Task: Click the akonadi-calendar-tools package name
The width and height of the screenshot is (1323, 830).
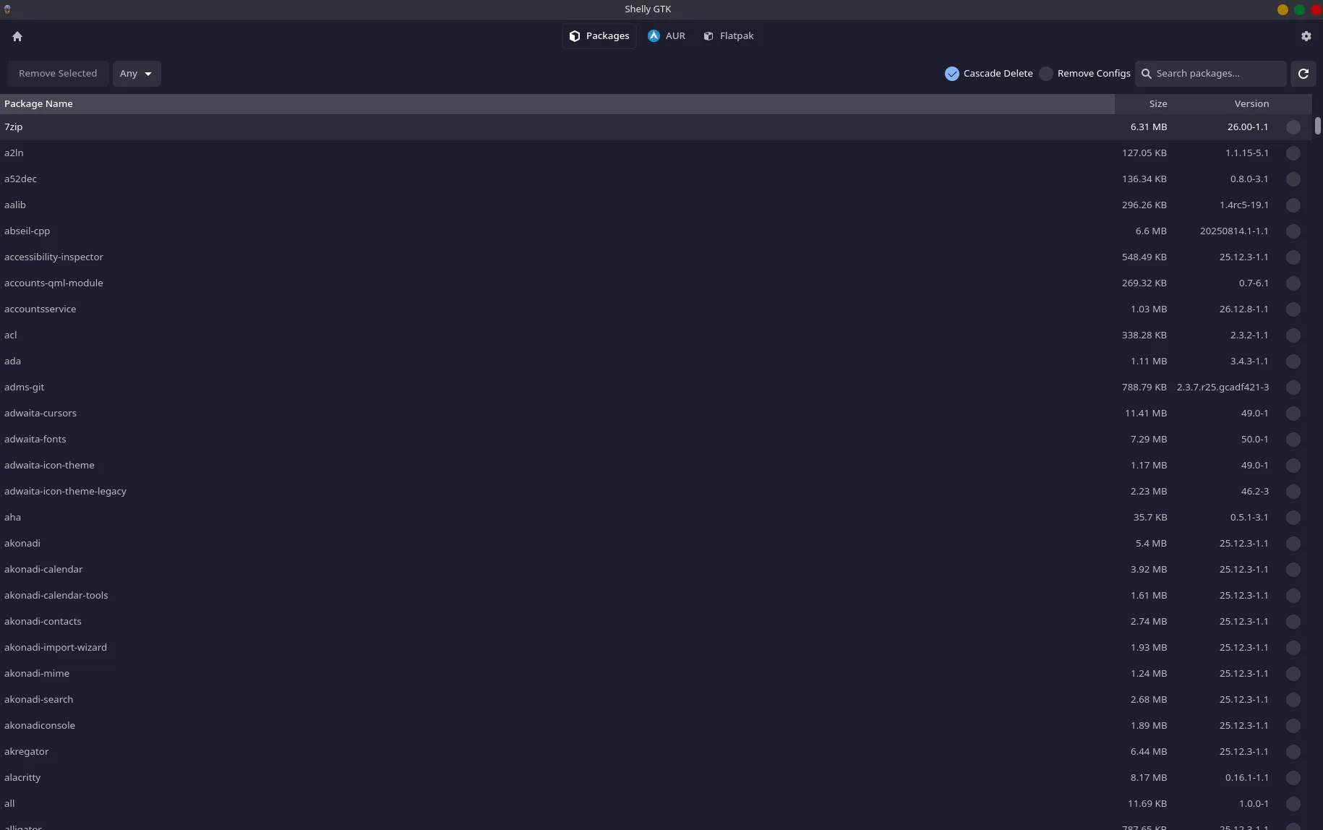Action: point(56,595)
